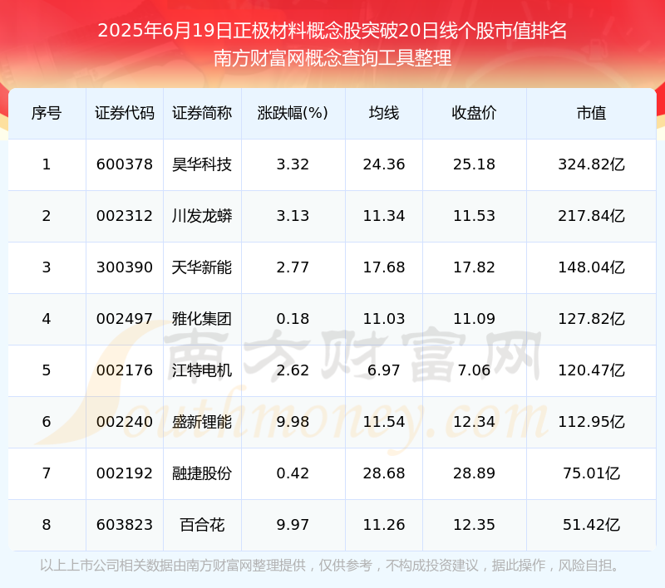Click change percentage 9.98

[x=293, y=422]
